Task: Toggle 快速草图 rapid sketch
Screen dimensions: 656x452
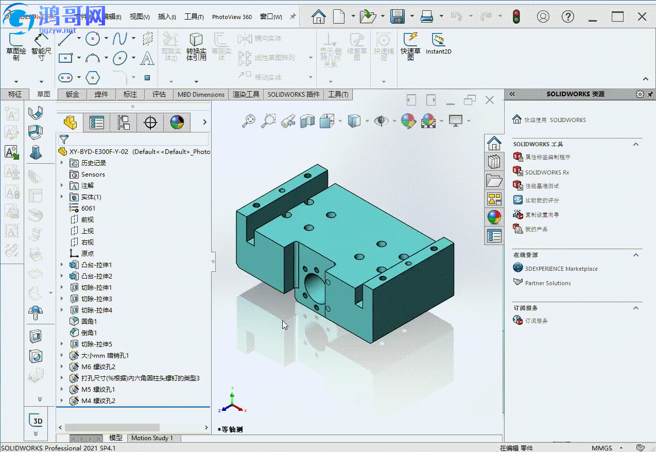Action: click(x=411, y=47)
